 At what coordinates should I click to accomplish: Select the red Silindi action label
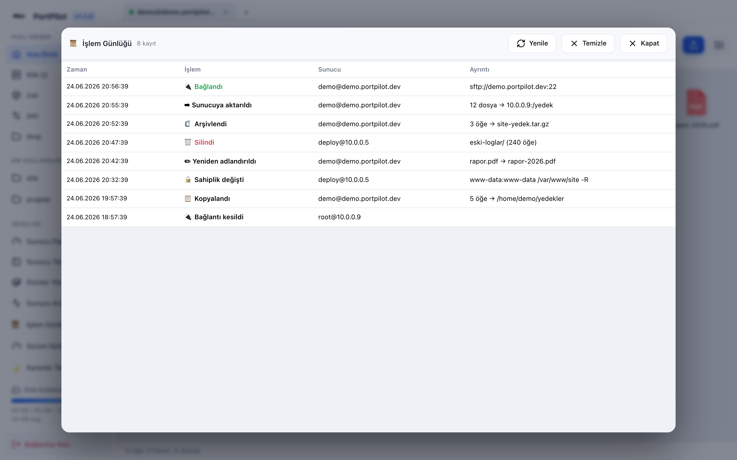click(x=204, y=142)
